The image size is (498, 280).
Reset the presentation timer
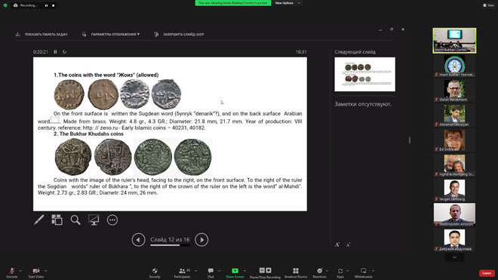click(x=64, y=52)
